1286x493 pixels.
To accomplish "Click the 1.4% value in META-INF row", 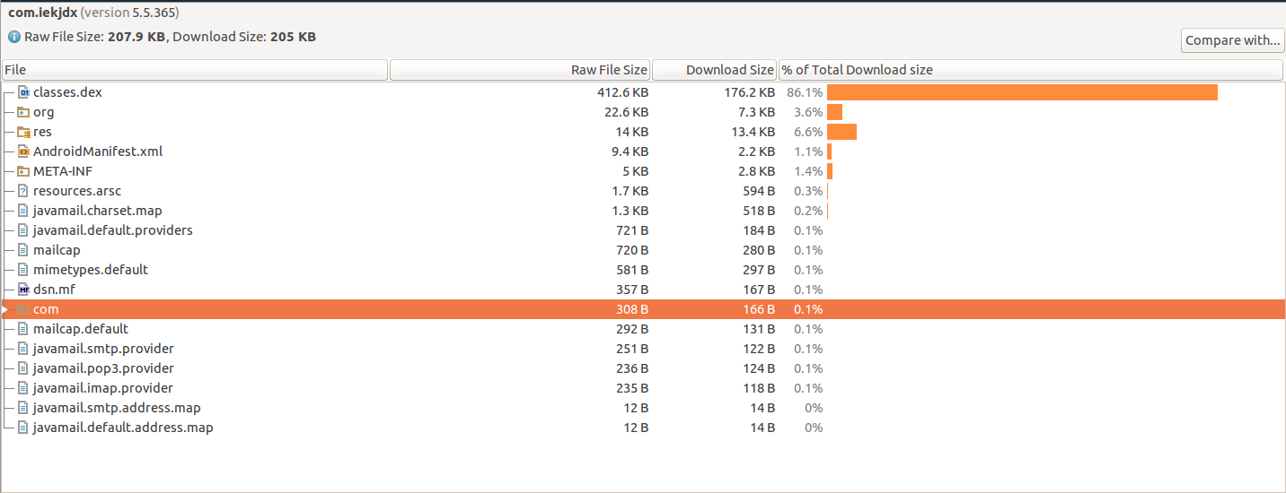I will (808, 171).
